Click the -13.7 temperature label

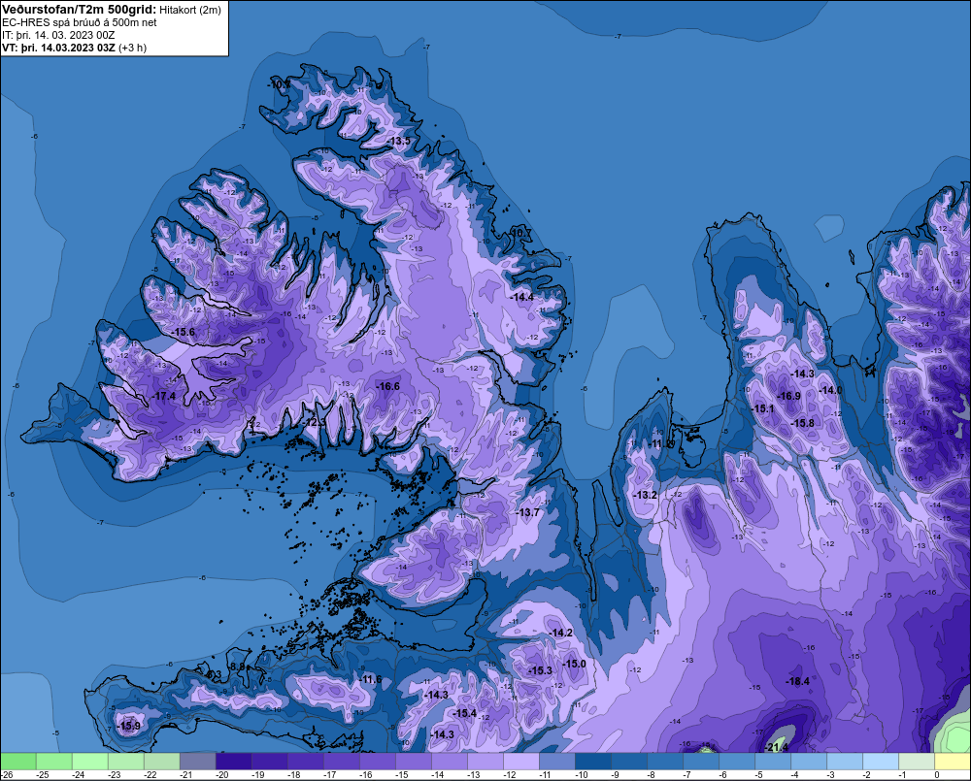coord(527,512)
